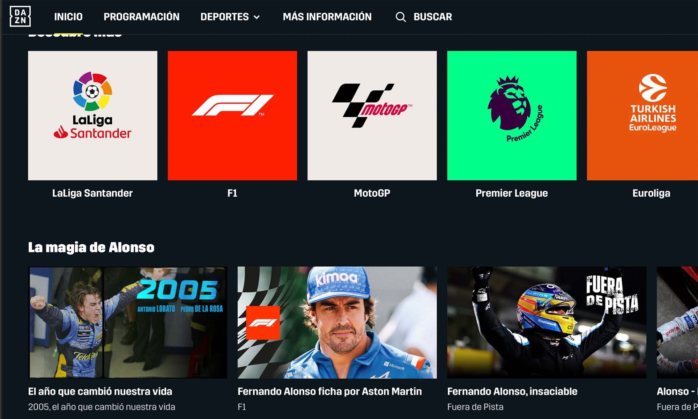Select the MotoGP logo tile
The width and height of the screenshot is (698, 419).
(x=372, y=116)
